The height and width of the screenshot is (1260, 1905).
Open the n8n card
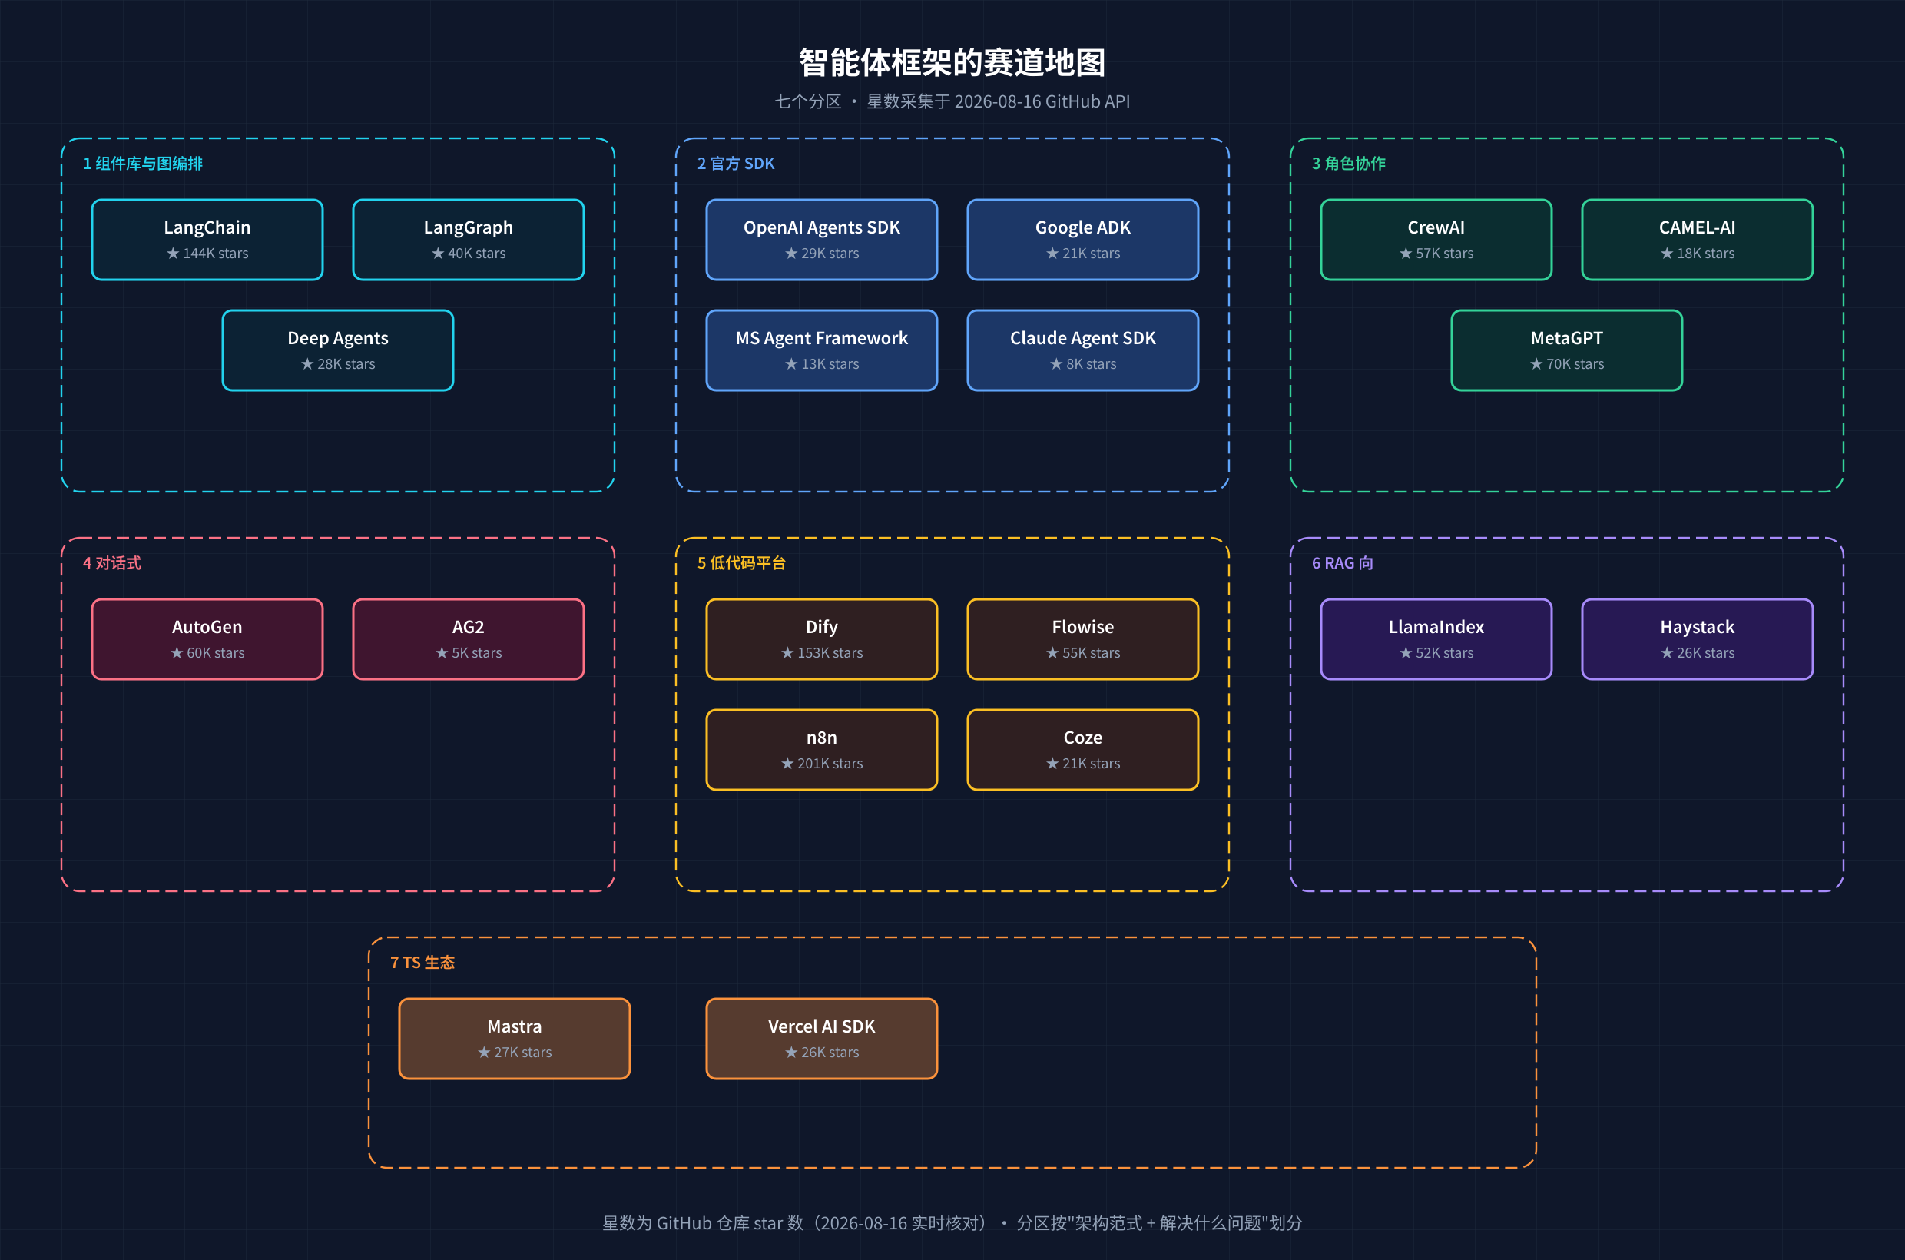point(822,750)
